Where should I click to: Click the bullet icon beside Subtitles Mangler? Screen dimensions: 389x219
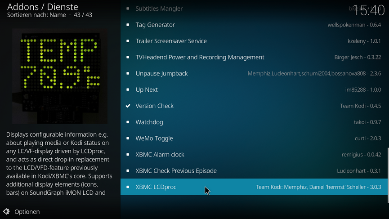coord(128,9)
